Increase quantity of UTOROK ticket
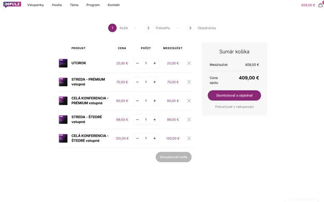This screenshot has width=324, height=202. pos(155,63)
